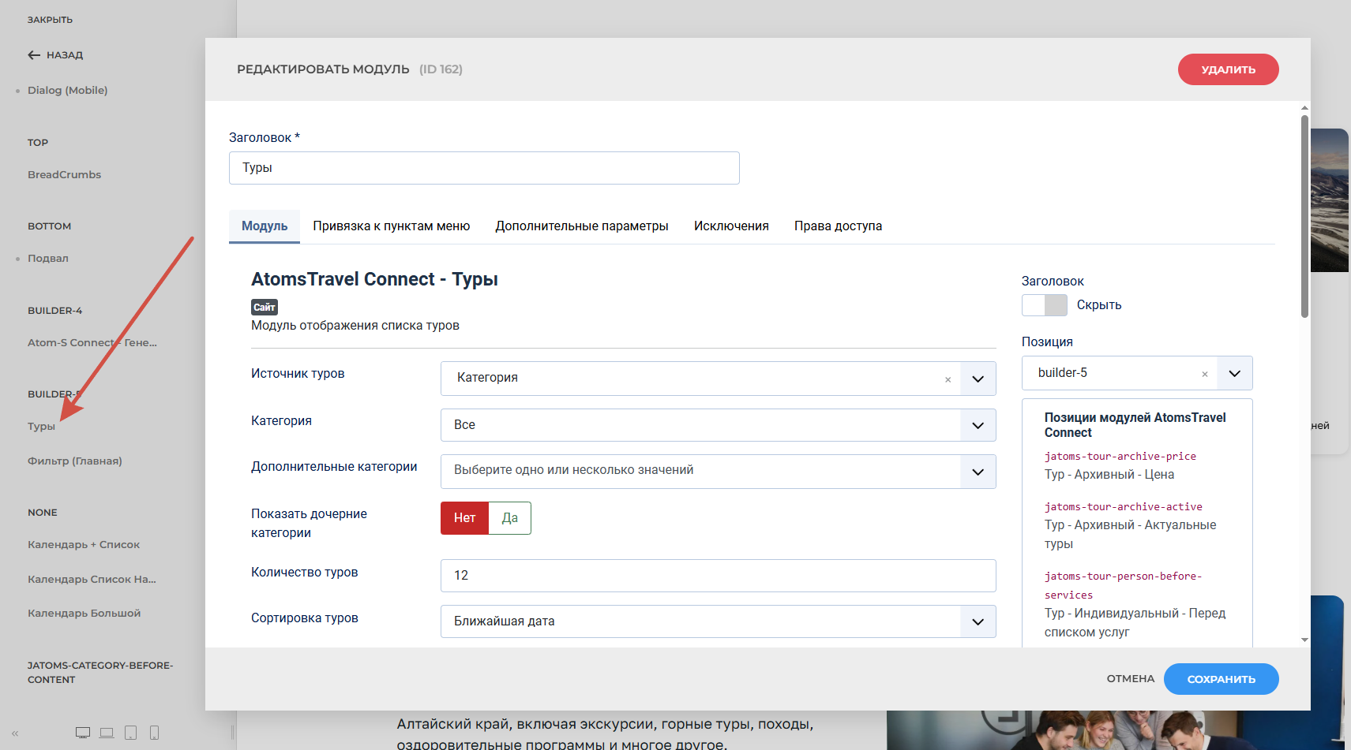The height and width of the screenshot is (750, 1351).
Task: Click the Количество туров field with 12
Action: (x=718, y=576)
